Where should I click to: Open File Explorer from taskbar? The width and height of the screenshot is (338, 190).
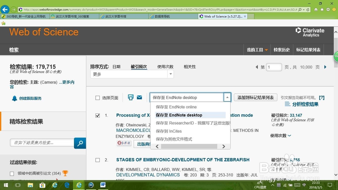(x=30, y=185)
